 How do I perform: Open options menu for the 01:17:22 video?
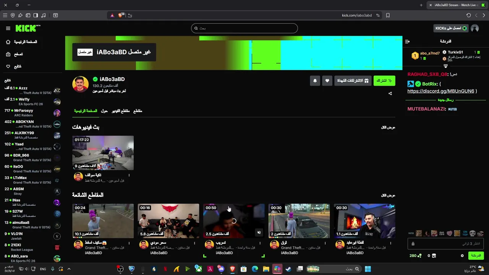[x=129, y=175]
